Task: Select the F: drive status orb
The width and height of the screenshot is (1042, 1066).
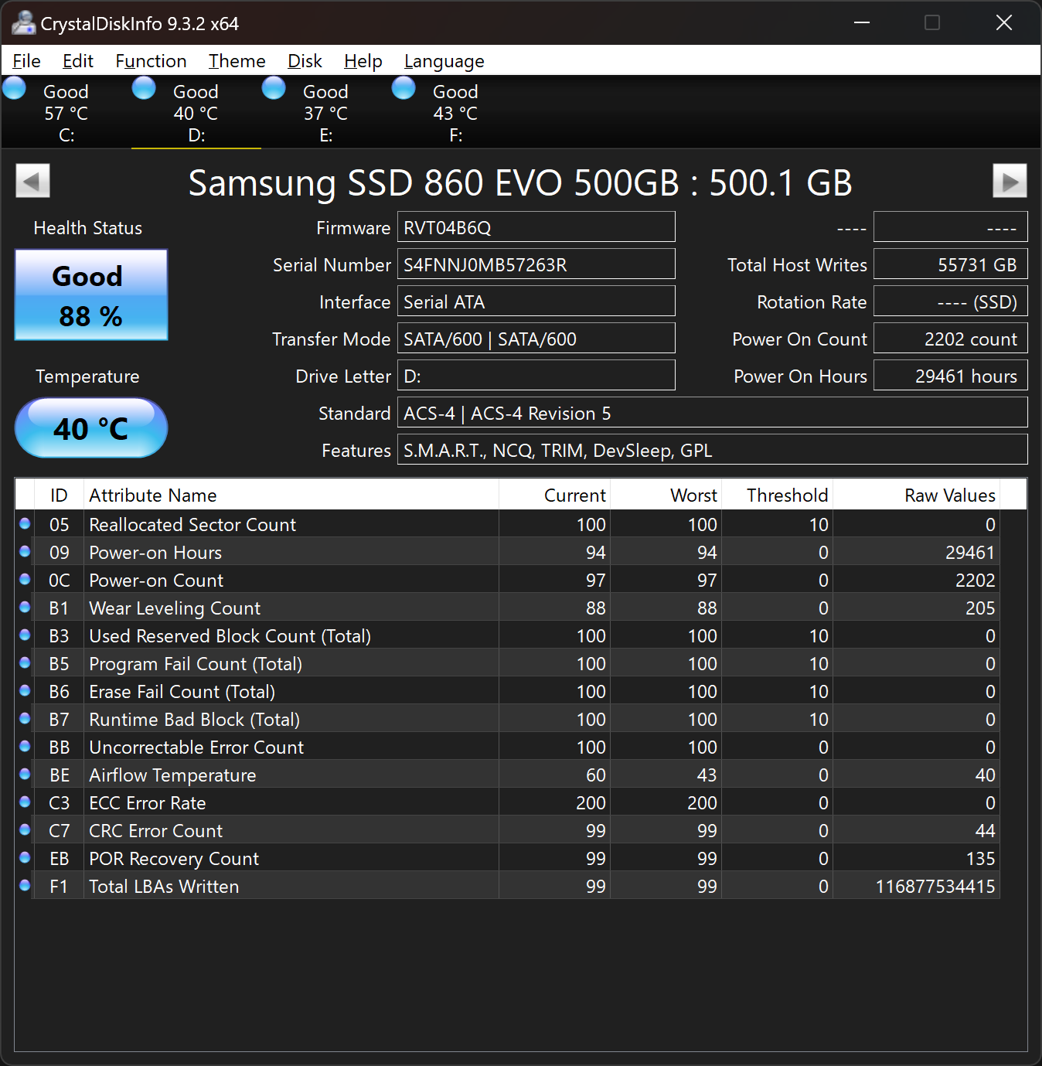Action: click(x=404, y=89)
